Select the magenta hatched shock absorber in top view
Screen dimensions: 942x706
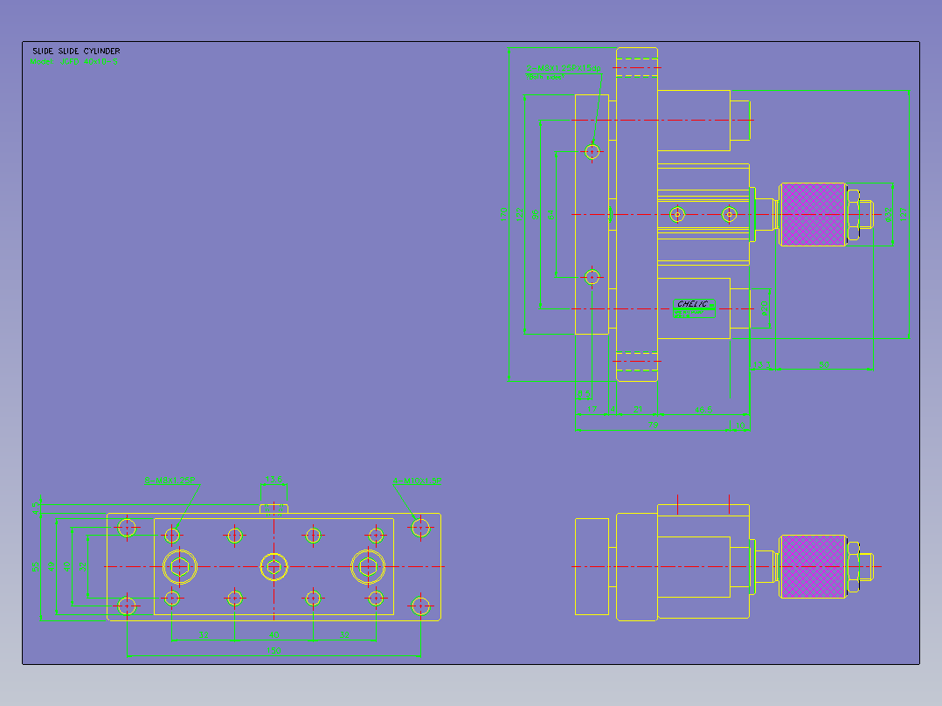813,214
